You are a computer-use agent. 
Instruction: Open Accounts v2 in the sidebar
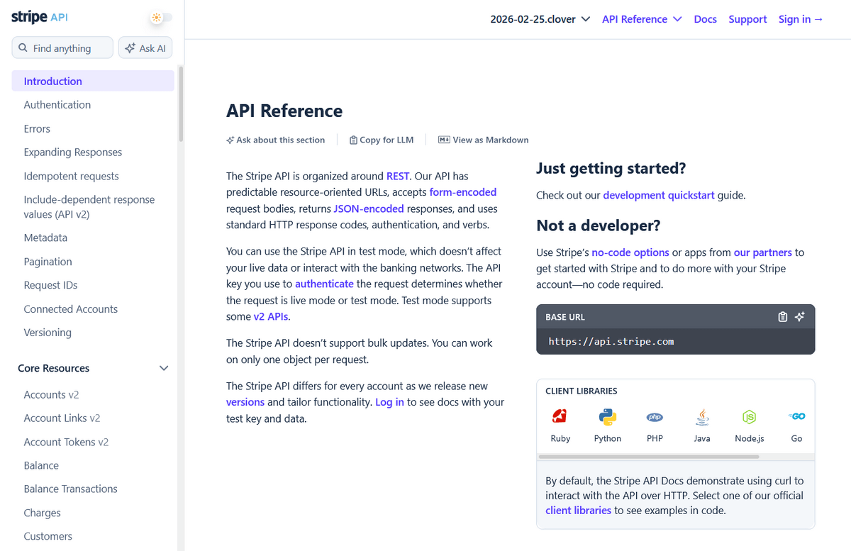coord(51,394)
